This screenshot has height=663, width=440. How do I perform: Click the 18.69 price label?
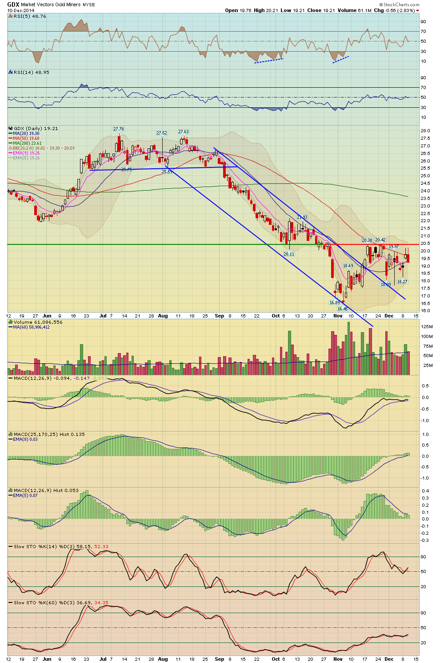coord(348,265)
